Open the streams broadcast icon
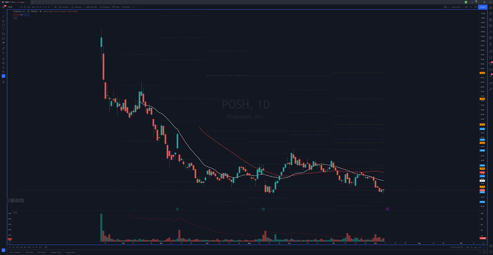Image resolution: width=493 pixels, height=255 pixels. tap(491, 70)
